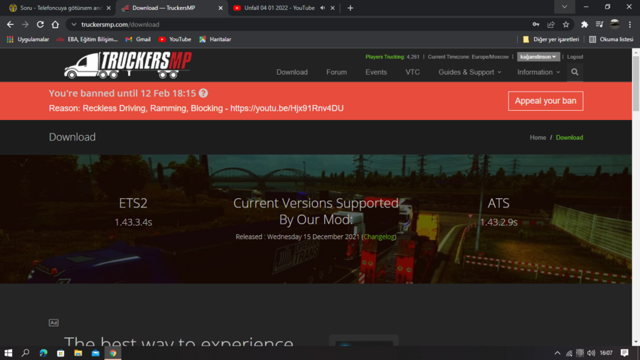Mute the Unfall YouTube tab speaker icon
This screenshot has width=640, height=360.
point(322,8)
